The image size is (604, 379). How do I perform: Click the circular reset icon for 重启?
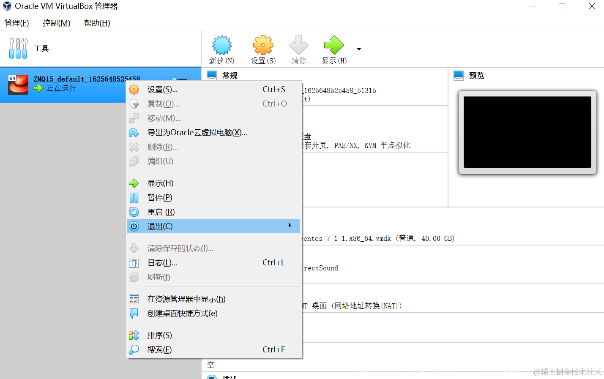[x=134, y=212]
